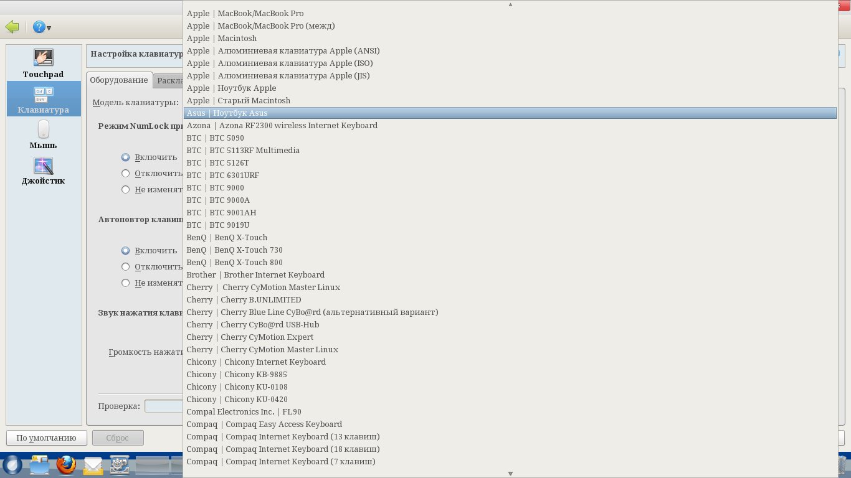Choose 'BenQ | BenQ X-Touch 730'
The image size is (851, 478).
coord(510,250)
